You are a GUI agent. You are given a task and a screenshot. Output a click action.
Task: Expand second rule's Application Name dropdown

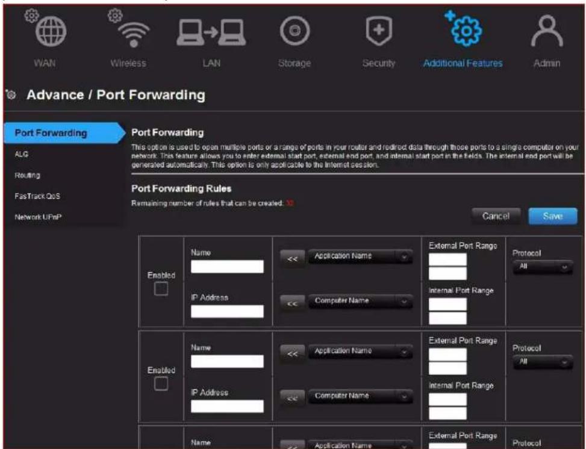point(360,351)
